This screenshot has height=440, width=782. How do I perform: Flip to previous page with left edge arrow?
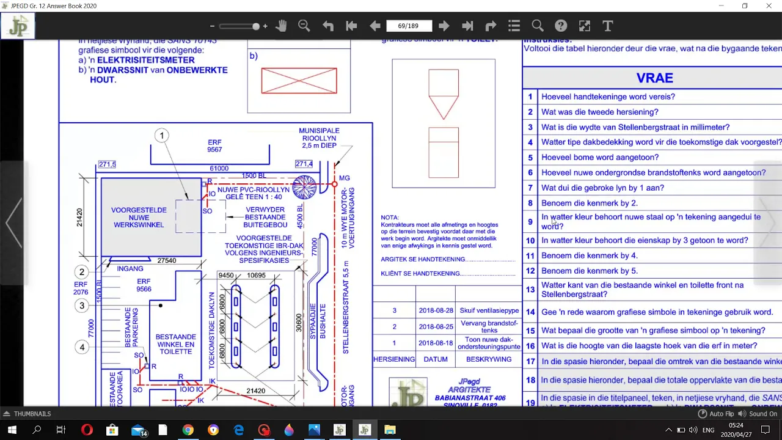tap(13, 223)
